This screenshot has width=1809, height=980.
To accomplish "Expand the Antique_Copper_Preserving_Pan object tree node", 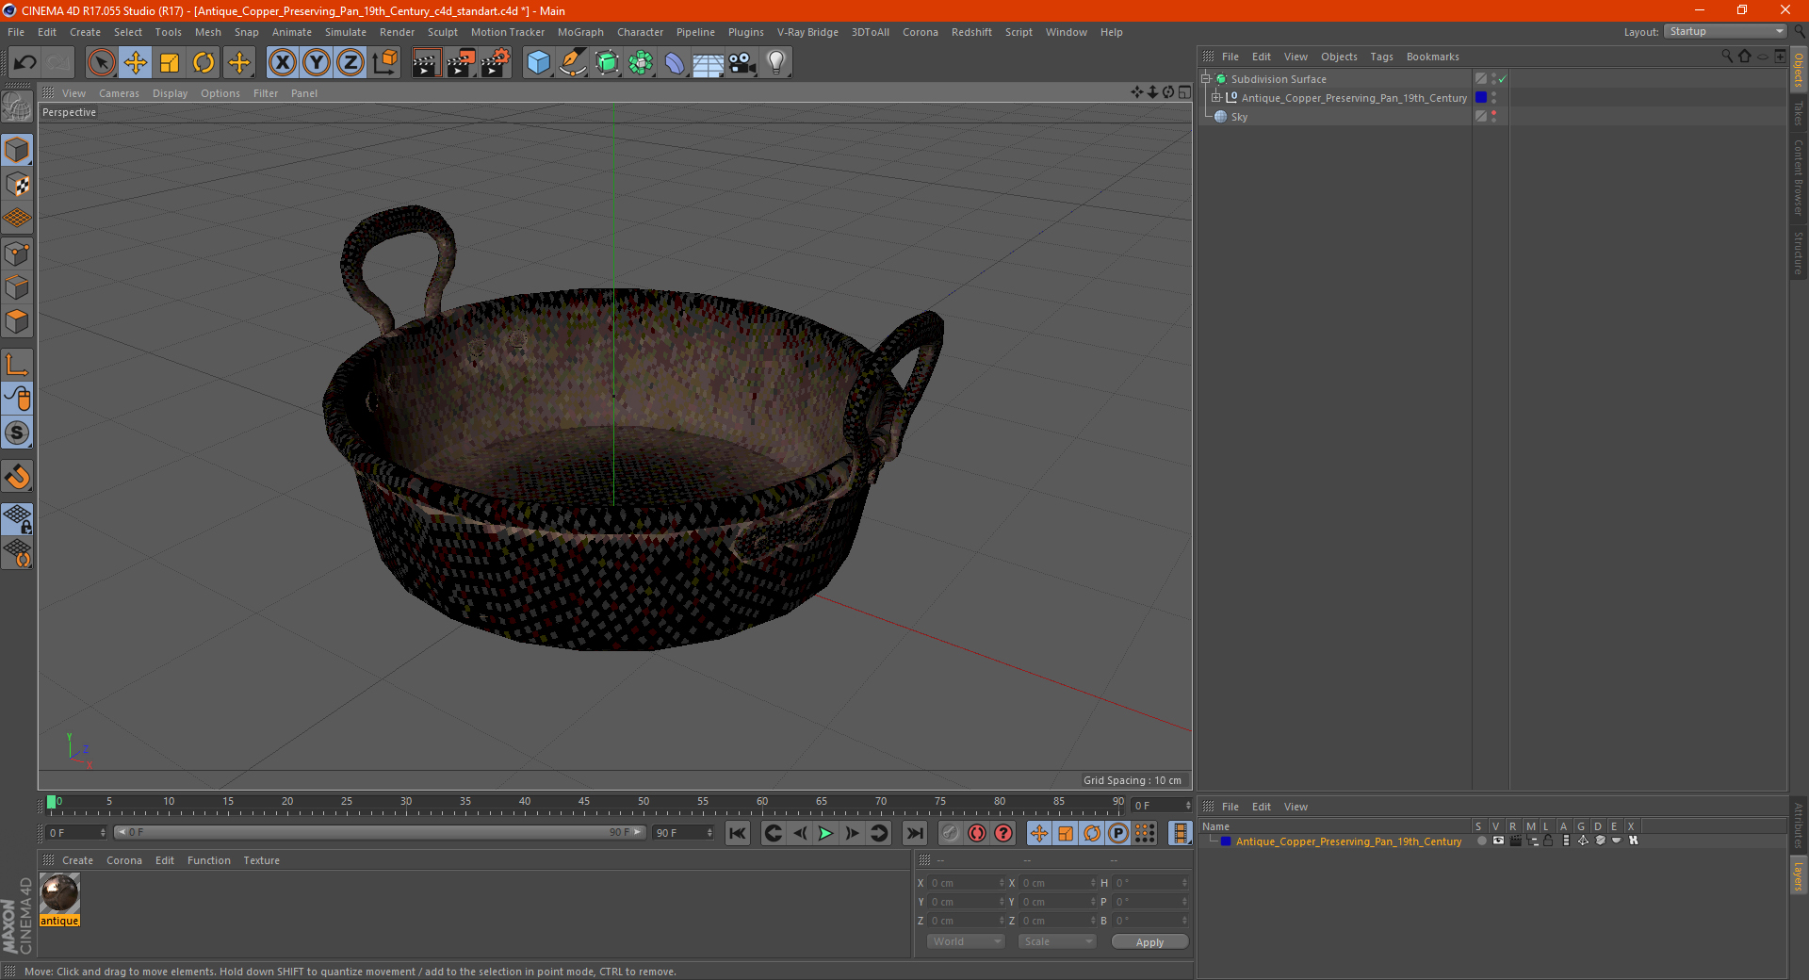I will tap(1216, 97).
